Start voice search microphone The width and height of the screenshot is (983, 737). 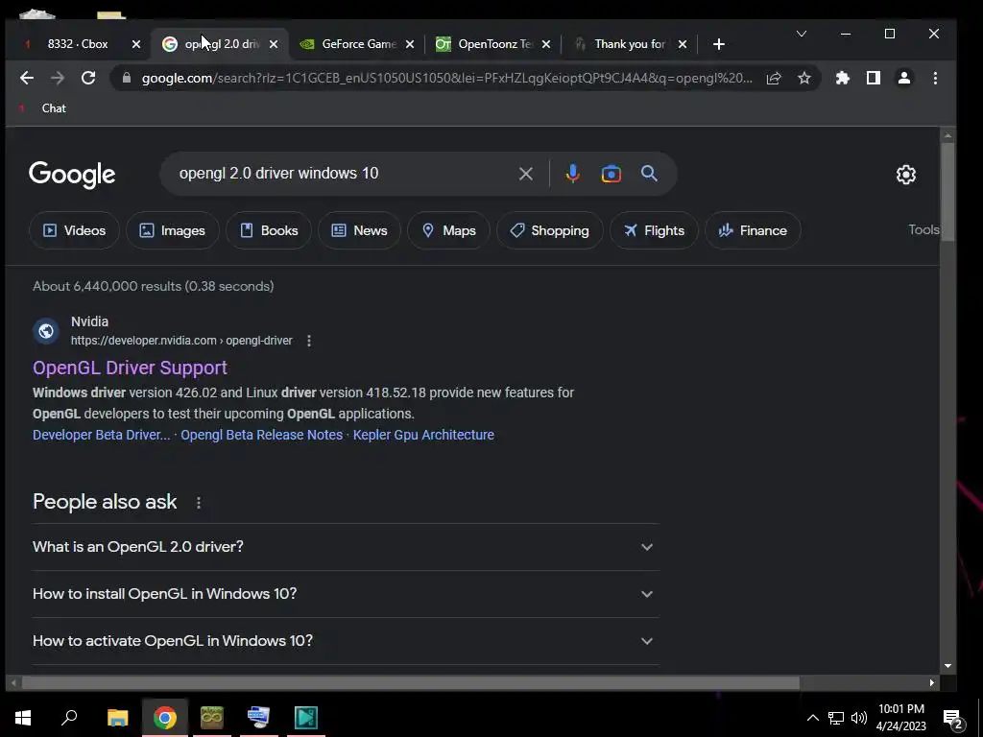click(x=572, y=174)
